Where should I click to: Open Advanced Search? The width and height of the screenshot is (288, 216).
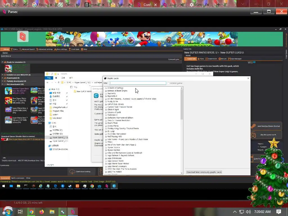click(x=27, y=49)
